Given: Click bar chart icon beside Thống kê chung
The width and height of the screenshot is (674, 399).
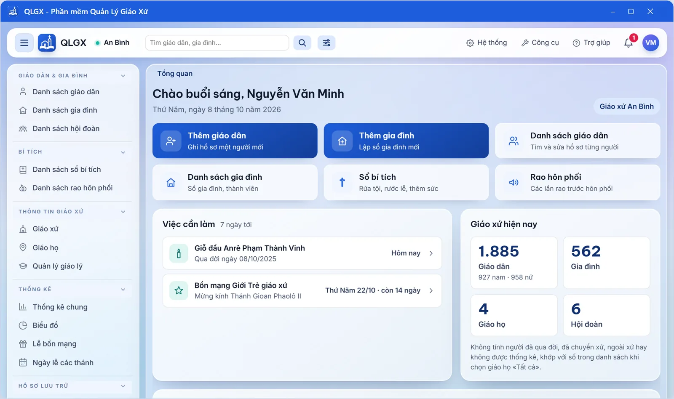Looking at the screenshot, I should point(23,307).
